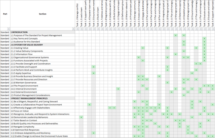This screenshot has width=215, height=138.
Task: Open filter dropdown for Task 1.2 Lead a team
Action: [x=82, y=29]
